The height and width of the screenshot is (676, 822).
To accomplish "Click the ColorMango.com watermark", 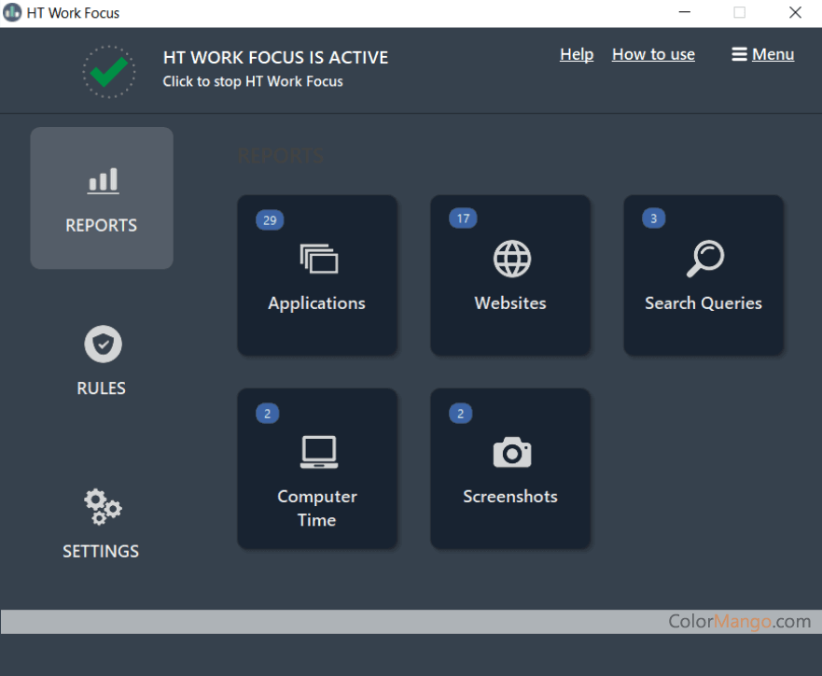I will [738, 621].
